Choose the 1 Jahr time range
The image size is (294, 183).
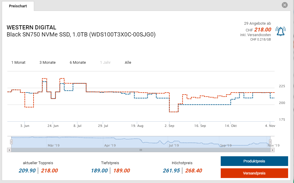point(105,62)
